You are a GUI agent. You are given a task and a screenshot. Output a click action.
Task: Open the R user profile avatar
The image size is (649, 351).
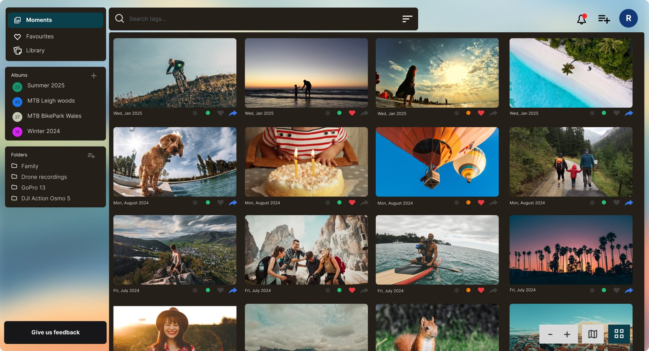[628, 18]
